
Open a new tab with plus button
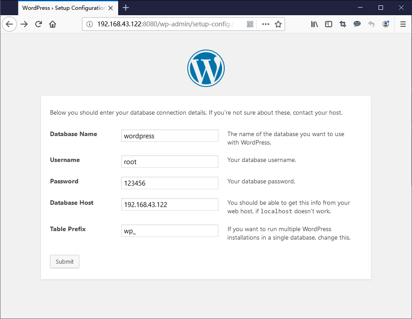coord(126,8)
